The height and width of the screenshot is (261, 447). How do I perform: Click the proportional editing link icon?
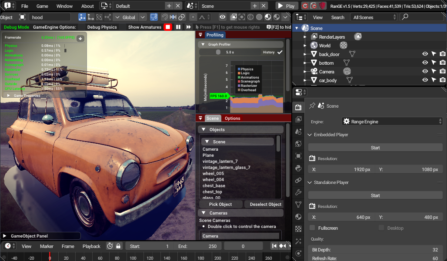[x=182, y=17]
